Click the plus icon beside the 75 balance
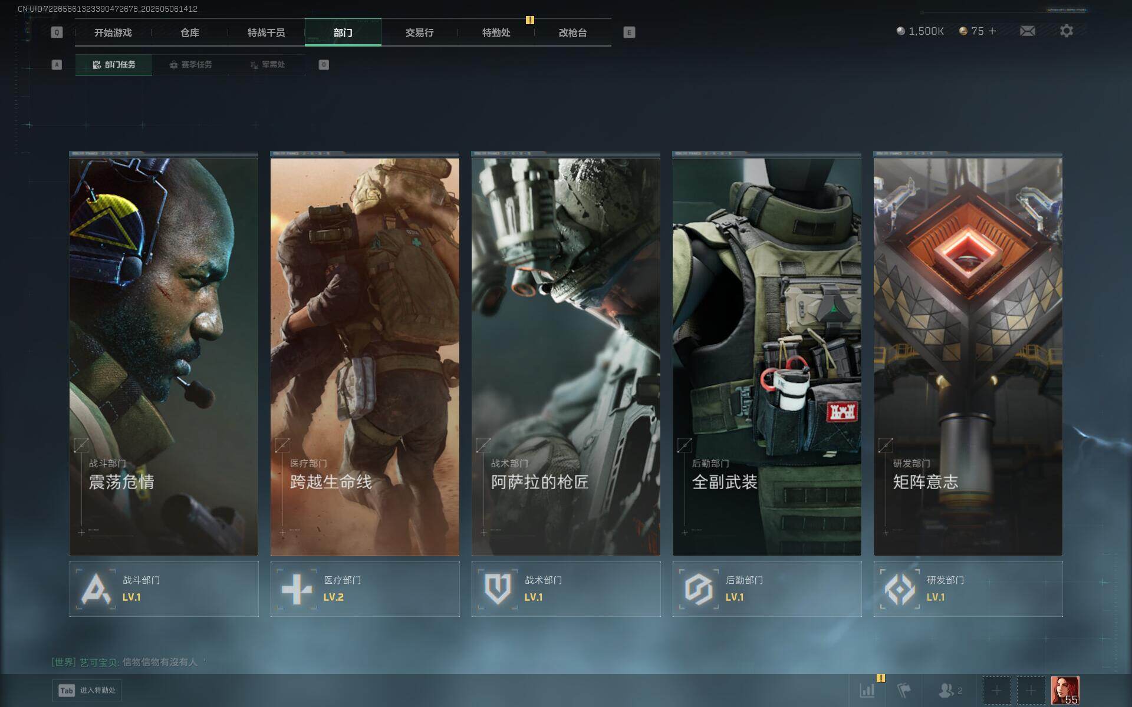The width and height of the screenshot is (1132, 707). tap(992, 31)
